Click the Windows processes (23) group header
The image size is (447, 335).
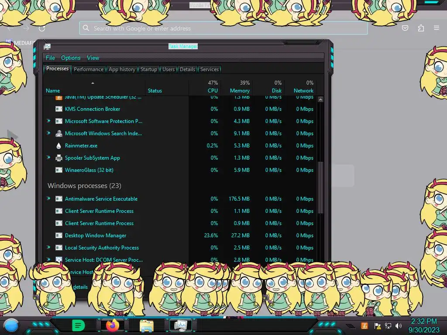click(x=84, y=186)
